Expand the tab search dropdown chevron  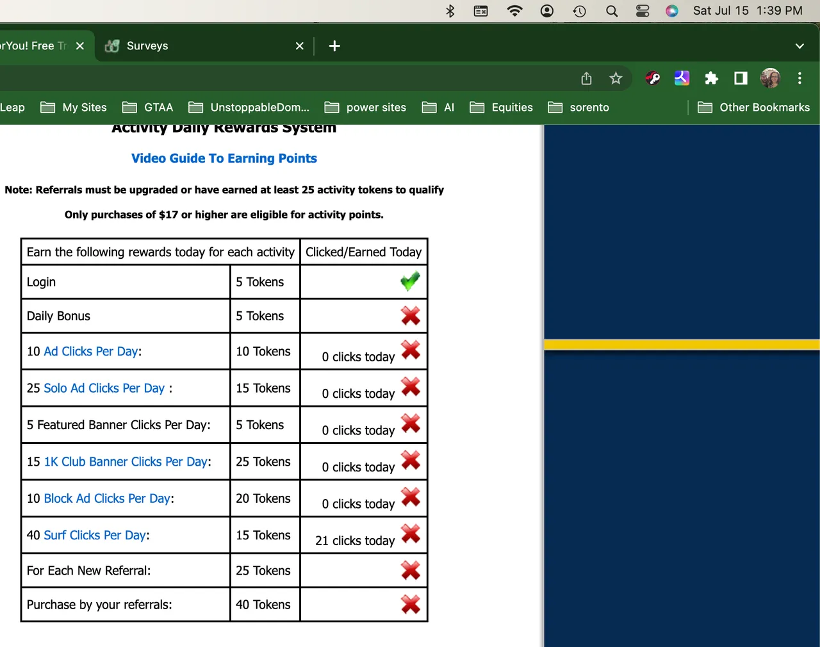tap(799, 46)
